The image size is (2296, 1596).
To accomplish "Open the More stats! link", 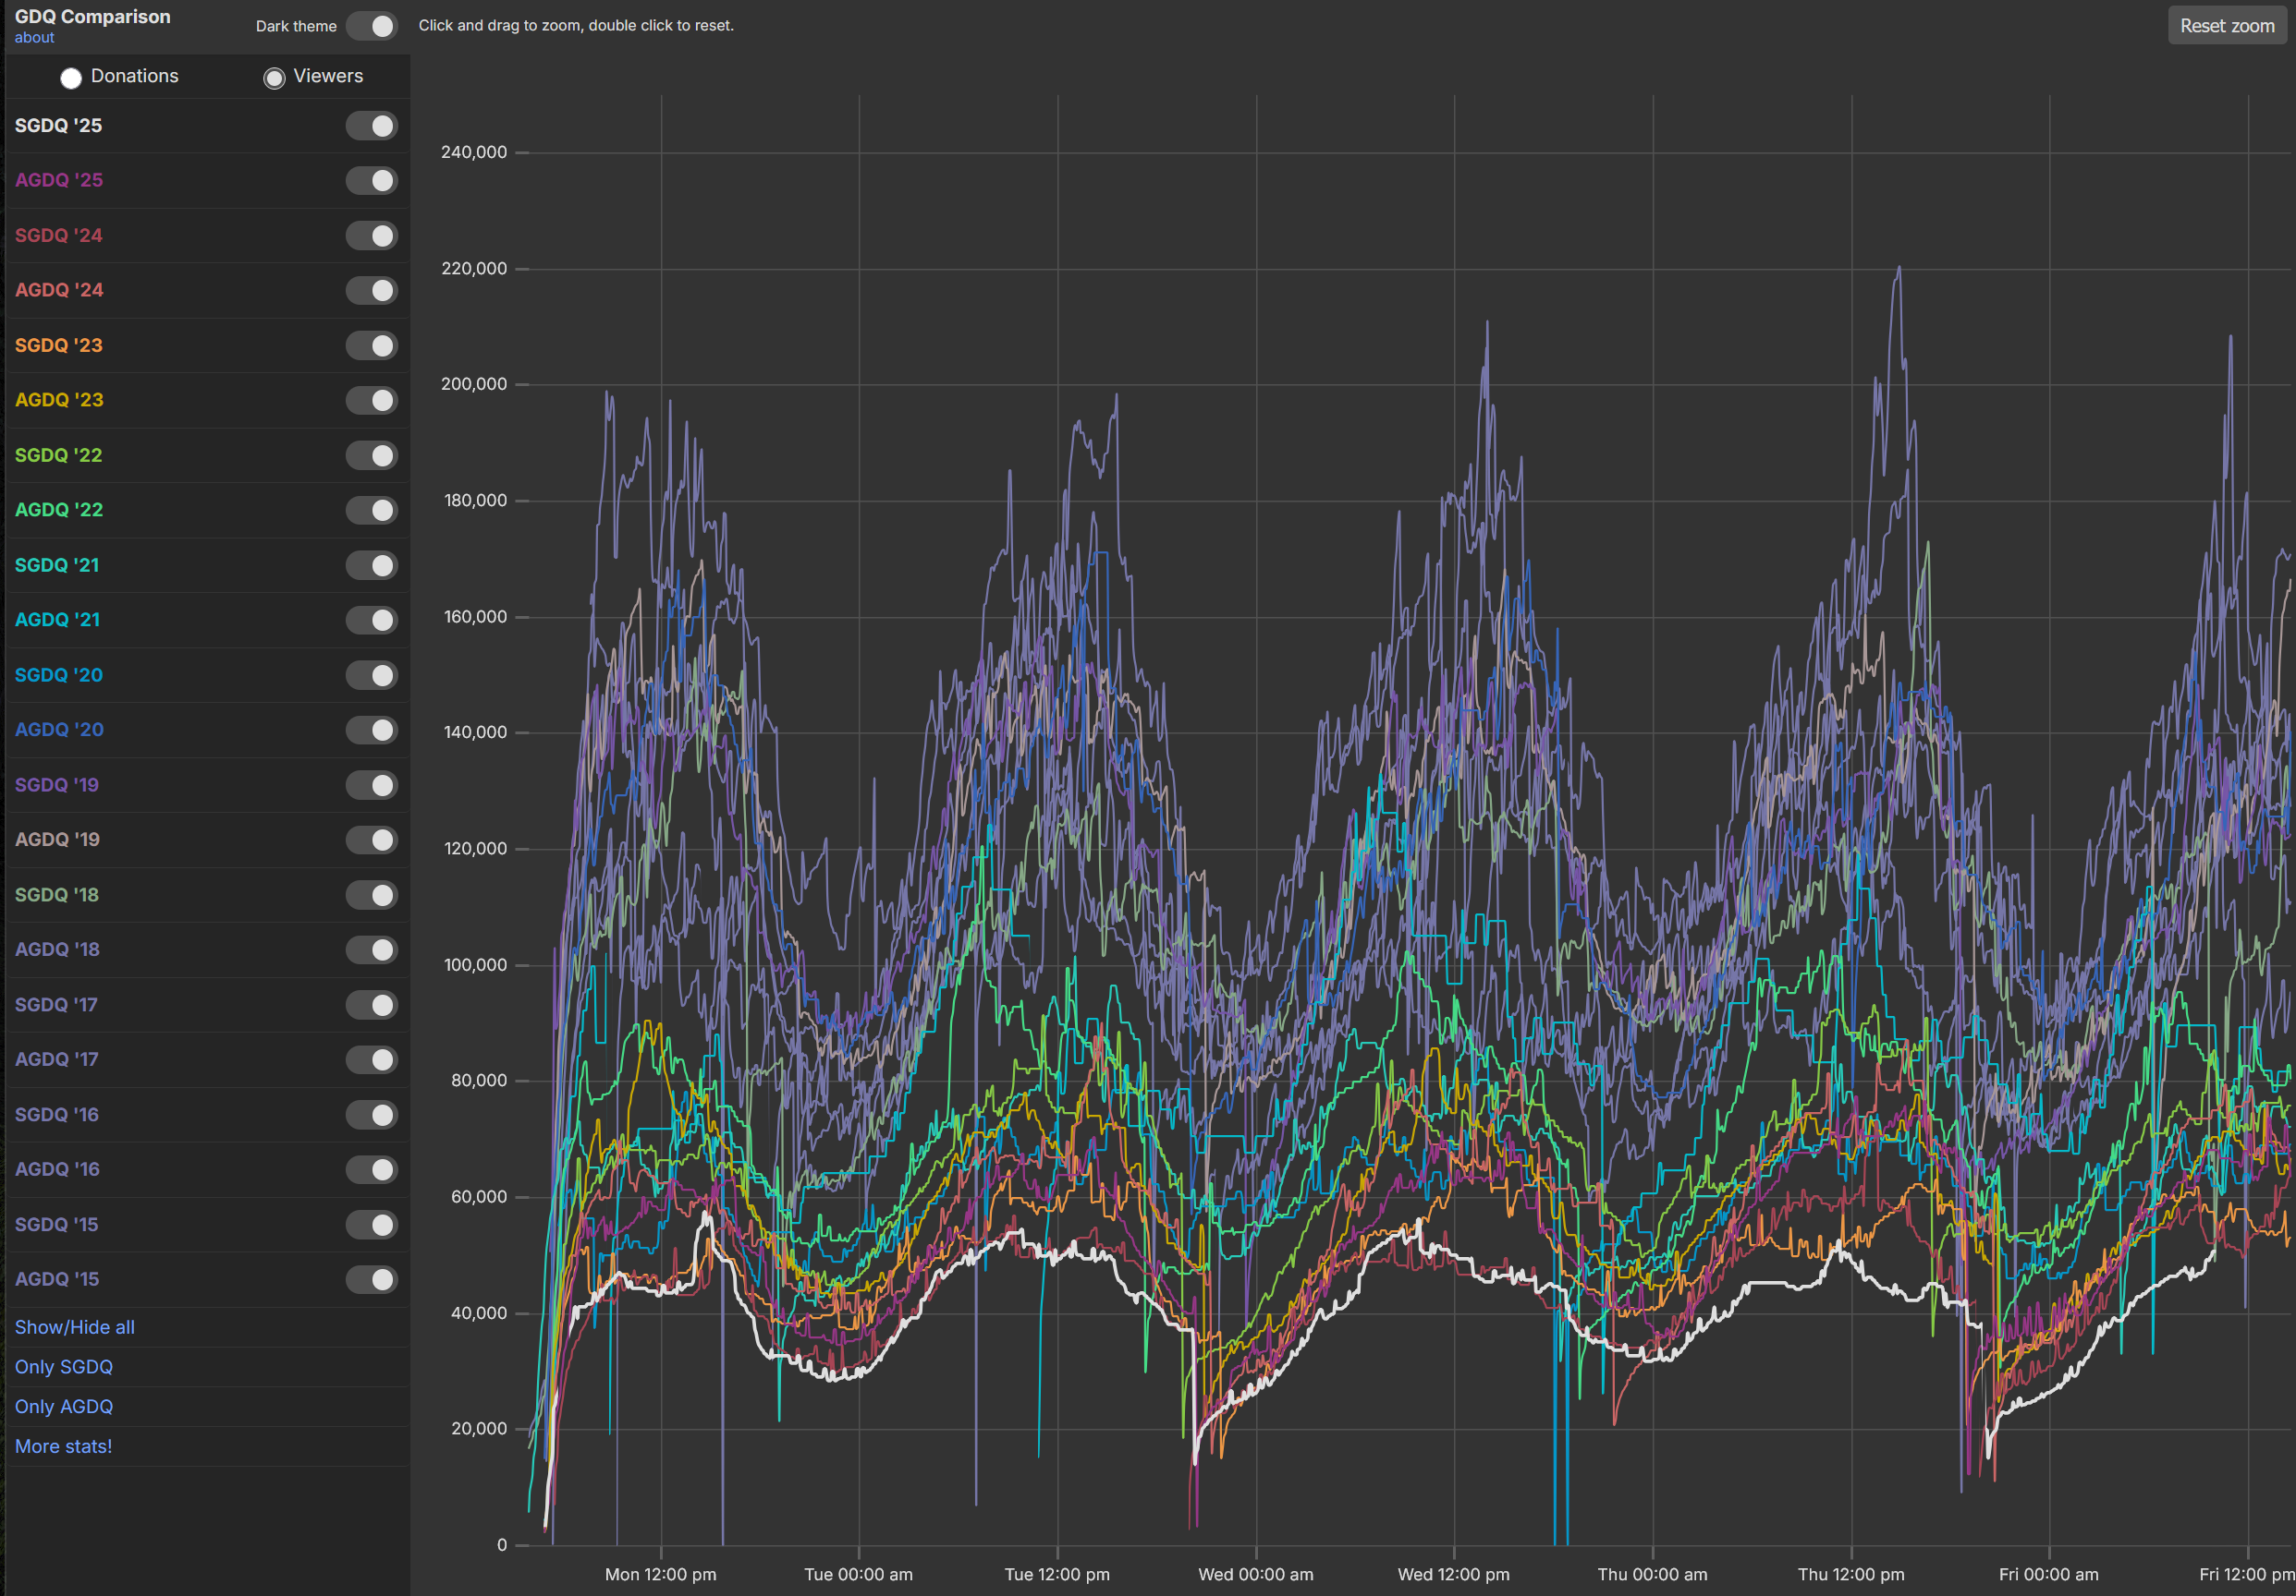I will 63,1446.
